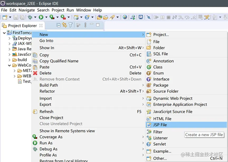Viewport: 228px width, 162px height.
Task: Close the Project Explorer tab
Action: pyautogui.click(x=41, y=26)
